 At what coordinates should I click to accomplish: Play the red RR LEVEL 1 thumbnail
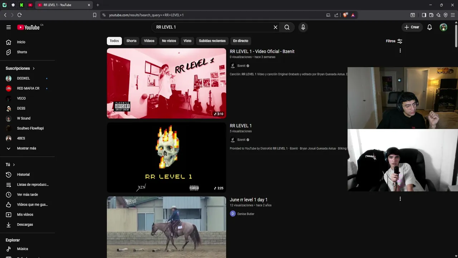coord(166,83)
